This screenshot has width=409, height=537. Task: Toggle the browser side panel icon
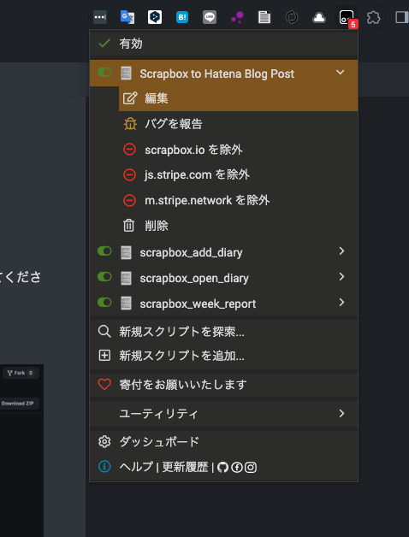401,17
